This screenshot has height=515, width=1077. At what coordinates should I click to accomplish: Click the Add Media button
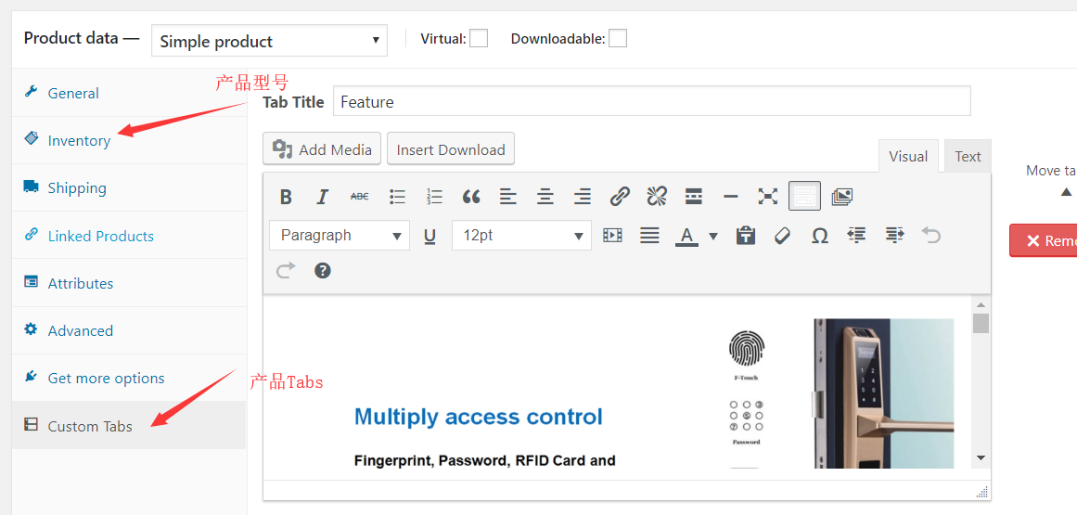click(x=322, y=149)
